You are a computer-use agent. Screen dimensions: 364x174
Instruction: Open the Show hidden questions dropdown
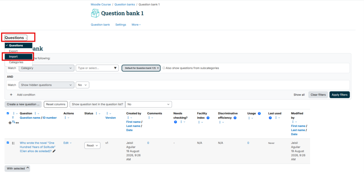[x=47, y=85]
